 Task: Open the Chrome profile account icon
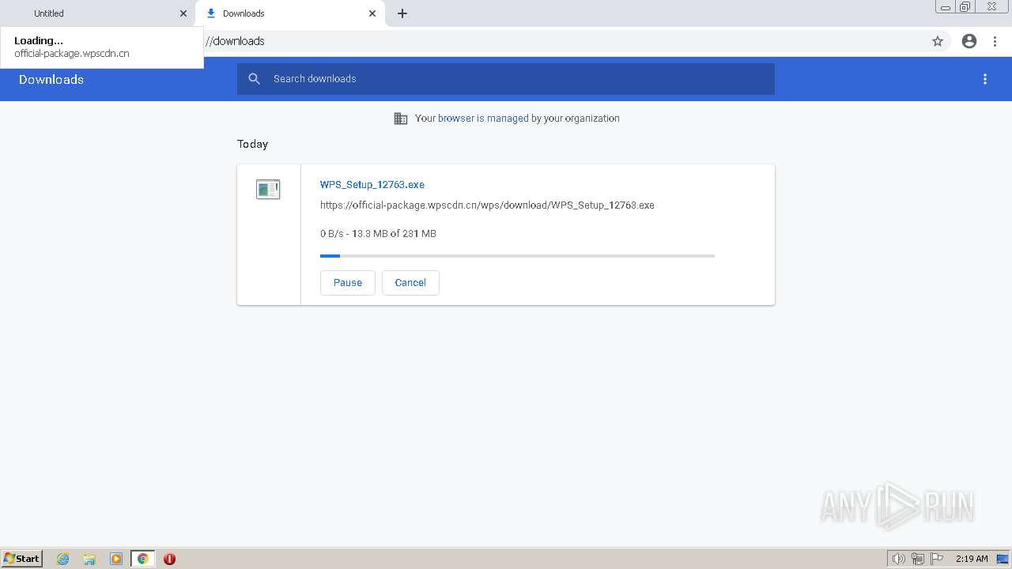click(969, 41)
